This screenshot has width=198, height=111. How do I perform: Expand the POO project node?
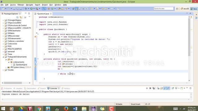(x=3, y=46)
